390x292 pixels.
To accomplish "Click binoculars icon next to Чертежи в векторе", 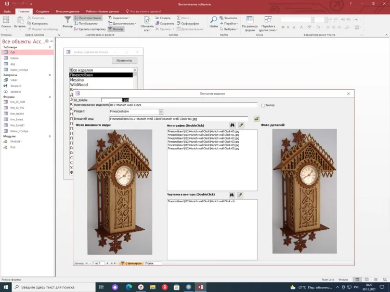I will (x=231, y=195).
